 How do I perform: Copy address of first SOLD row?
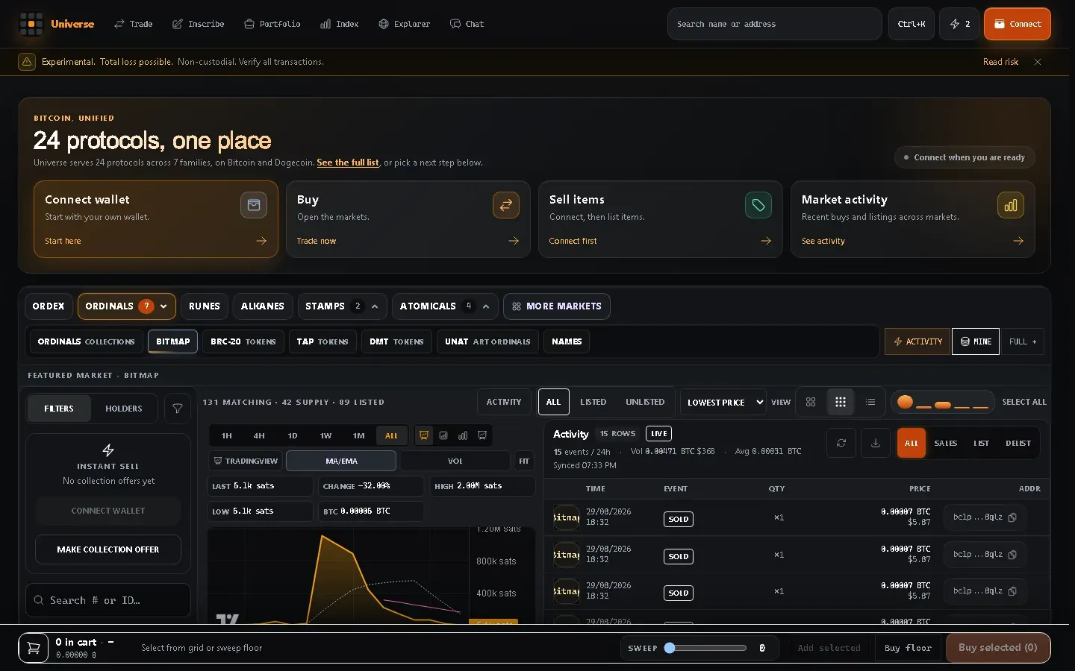pos(1012,517)
